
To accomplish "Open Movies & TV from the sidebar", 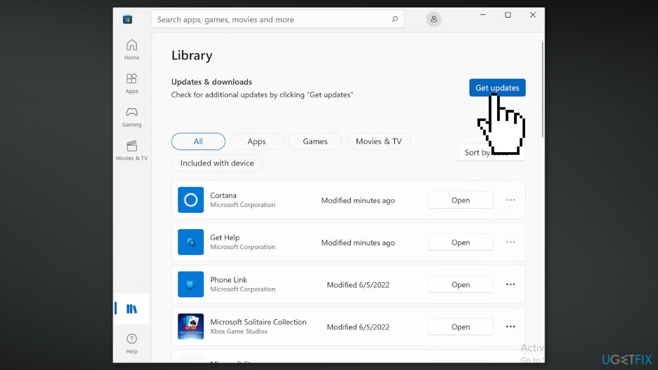I will tap(132, 150).
